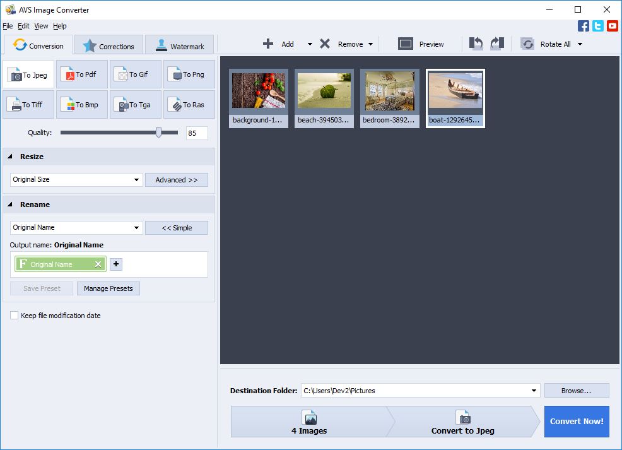The height and width of the screenshot is (450, 622).
Task: Open the View menu
Action: pos(41,26)
